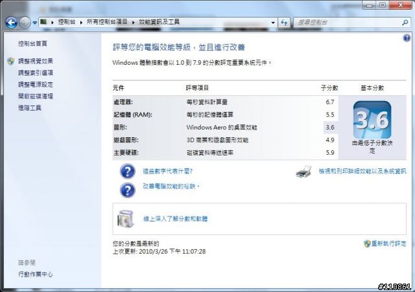Focus the 搜尋控制台 search box
The image size is (415, 292).
click(347, 23)
